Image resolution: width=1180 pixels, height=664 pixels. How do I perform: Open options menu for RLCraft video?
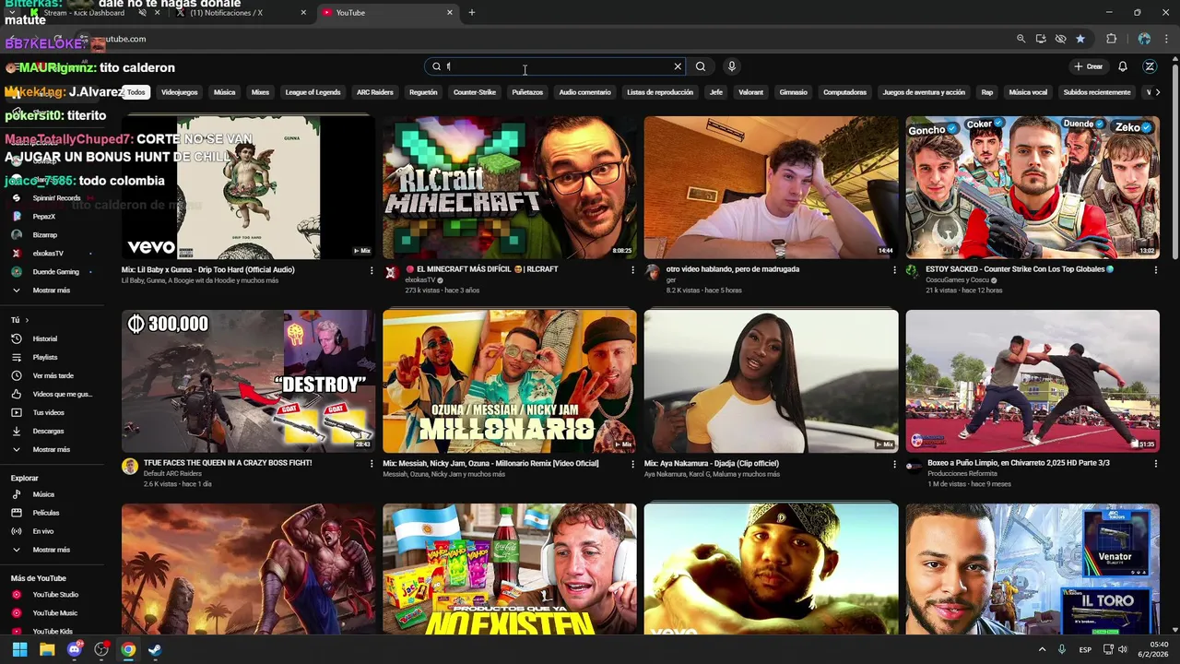click(x=632, y=270)
